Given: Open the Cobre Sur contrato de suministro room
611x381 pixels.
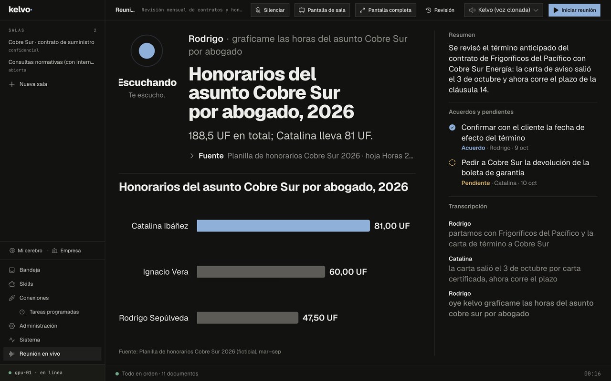Looking at the screenshot, I should pos(52,46).
